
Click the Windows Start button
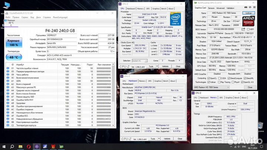coord(3,147)
